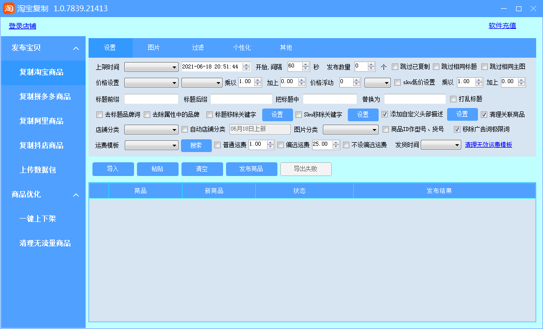Toggle the 清理关联商品 checkbox
This screenshot has height=329, width=543.
click(x=484, y=114)
